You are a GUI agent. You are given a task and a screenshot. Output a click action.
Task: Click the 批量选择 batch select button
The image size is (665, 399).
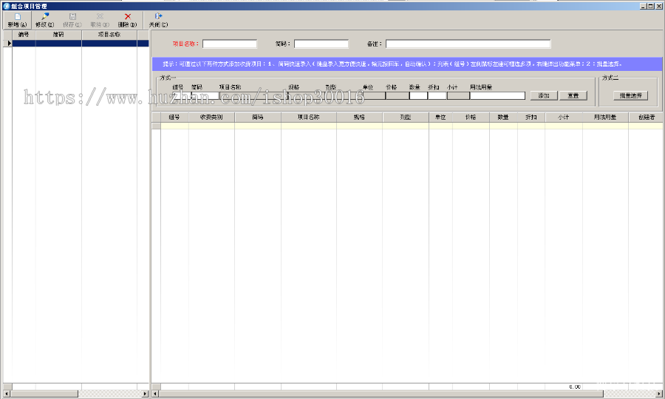(x=631, y=96)
